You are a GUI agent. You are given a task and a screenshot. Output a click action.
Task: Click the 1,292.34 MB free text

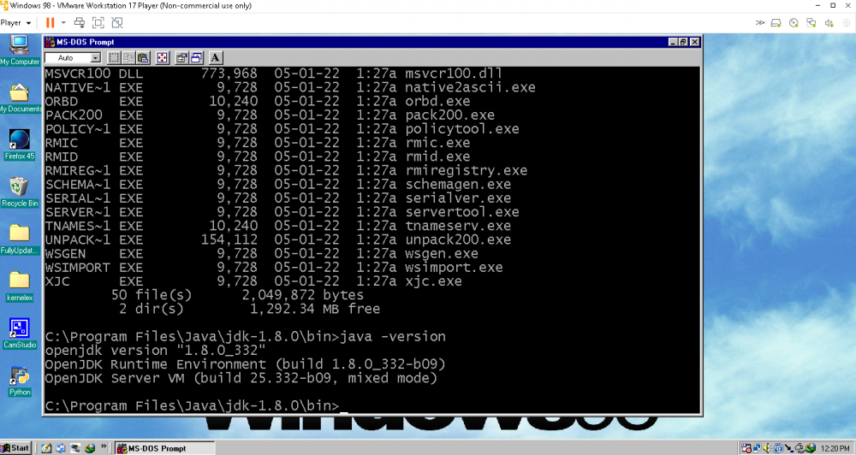tap(315, 309)
